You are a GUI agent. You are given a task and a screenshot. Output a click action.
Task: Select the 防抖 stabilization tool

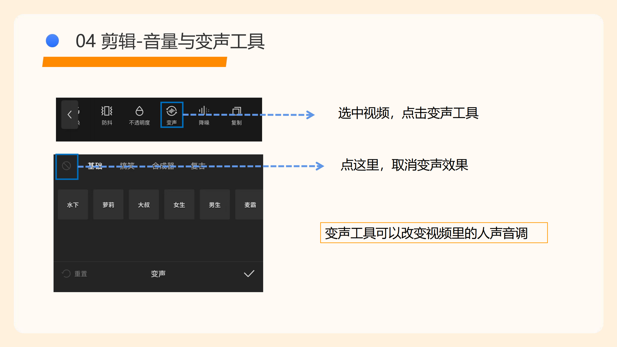[107, 115]
